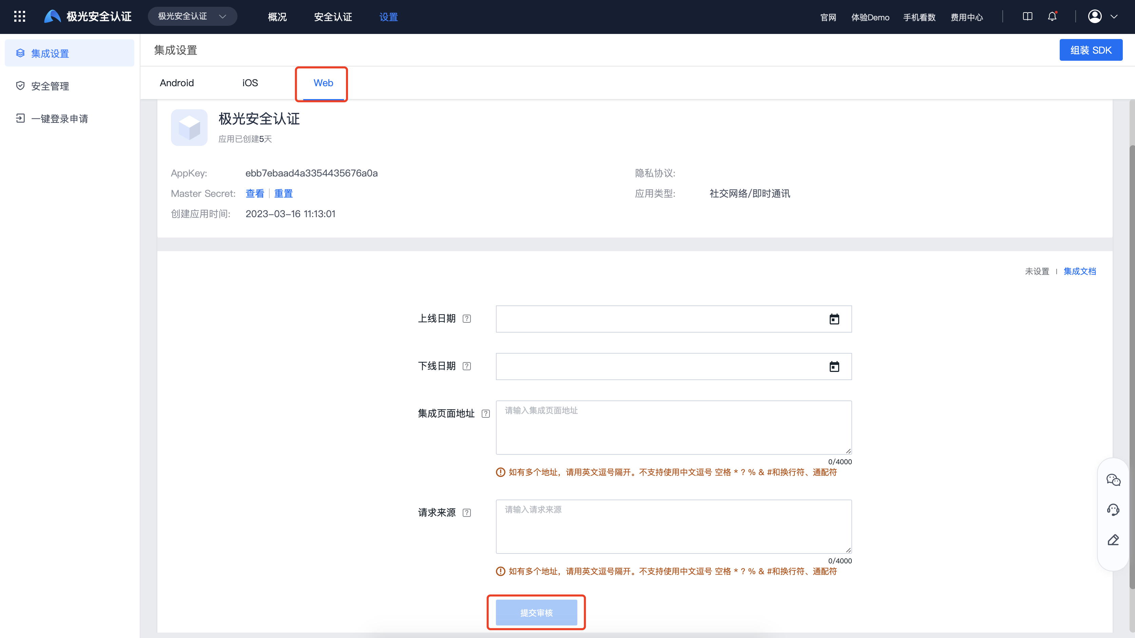Select the Web tab

pos(323,83)
